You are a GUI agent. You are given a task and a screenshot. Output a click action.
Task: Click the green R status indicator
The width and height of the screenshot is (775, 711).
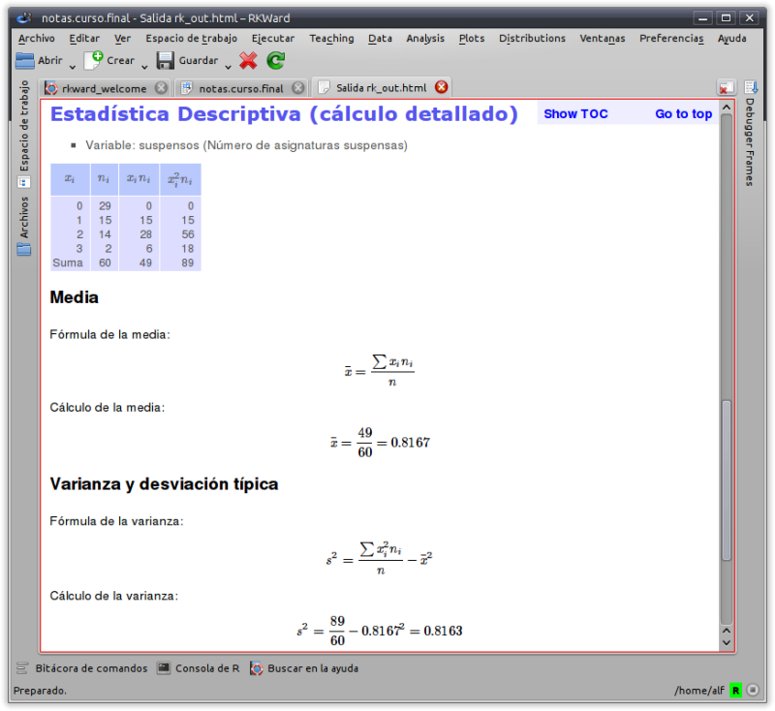tap(736, 691)
